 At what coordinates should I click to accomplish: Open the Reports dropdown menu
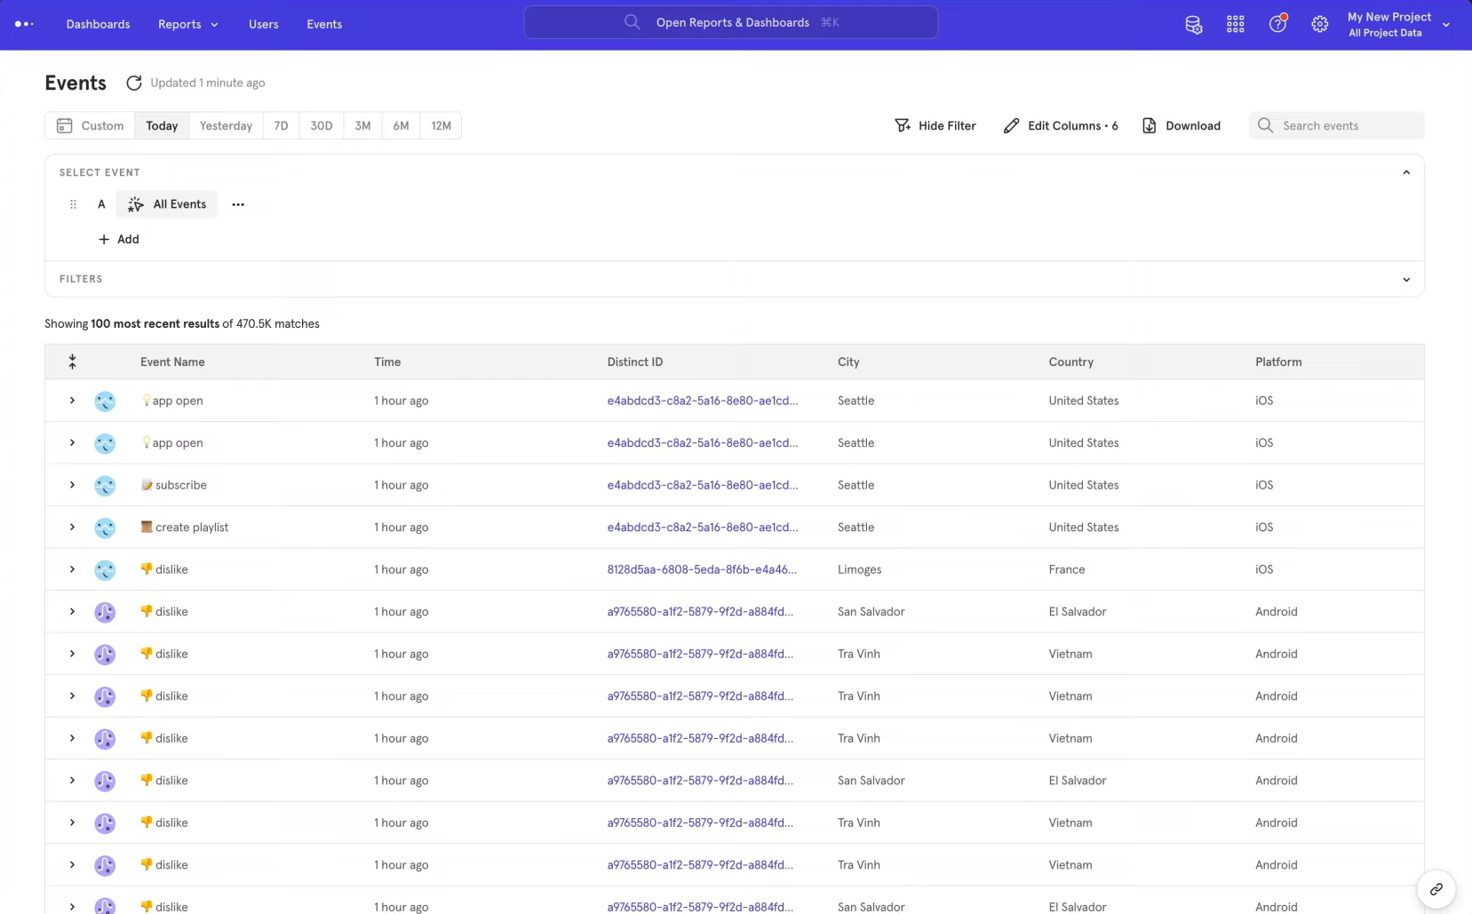(187, 24)
